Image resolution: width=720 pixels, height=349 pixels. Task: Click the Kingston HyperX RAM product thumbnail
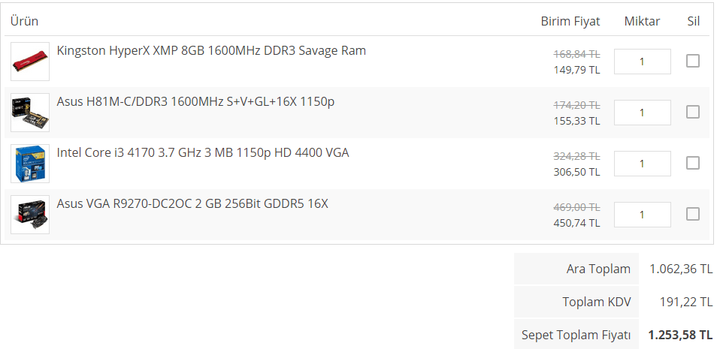30,62
